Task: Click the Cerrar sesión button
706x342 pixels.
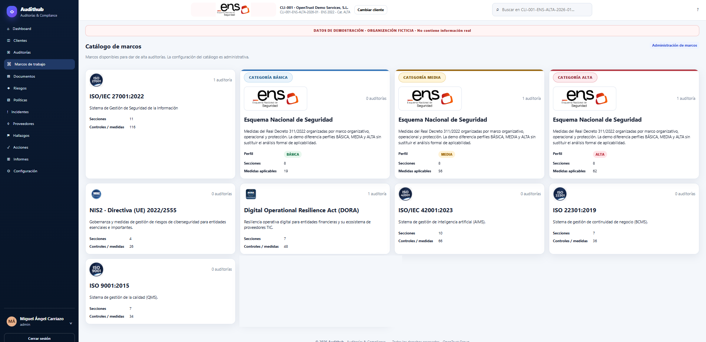Action: pyautogui.click(x=39, y=338)
